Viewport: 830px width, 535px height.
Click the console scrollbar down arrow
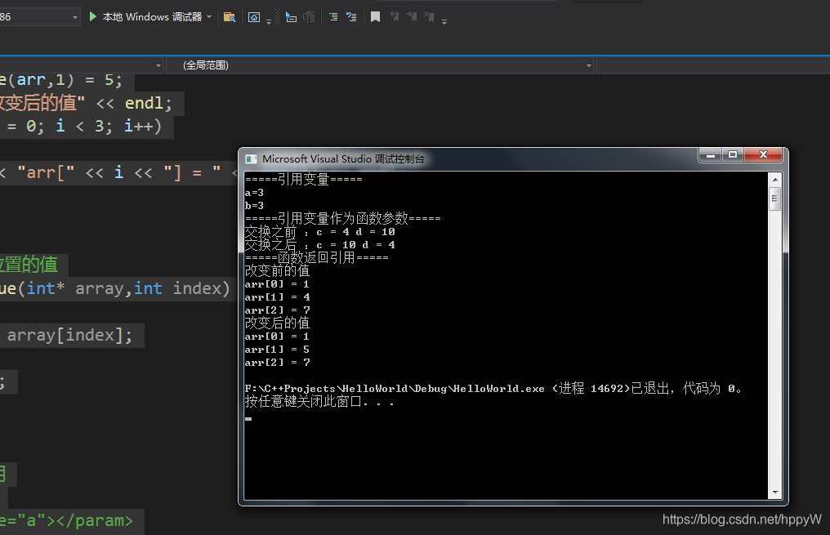coord(775,493)
